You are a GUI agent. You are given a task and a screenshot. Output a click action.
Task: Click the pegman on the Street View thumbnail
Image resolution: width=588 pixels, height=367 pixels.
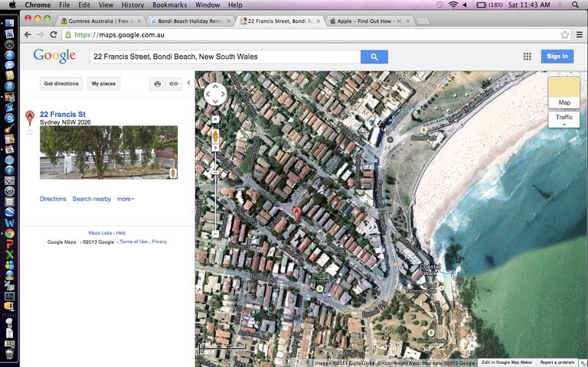[x=173, y=173]
